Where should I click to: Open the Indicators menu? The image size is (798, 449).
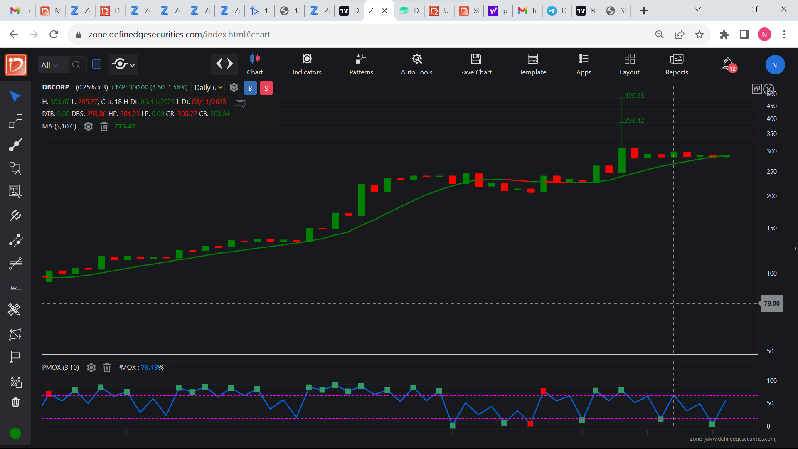click(307, 64)
